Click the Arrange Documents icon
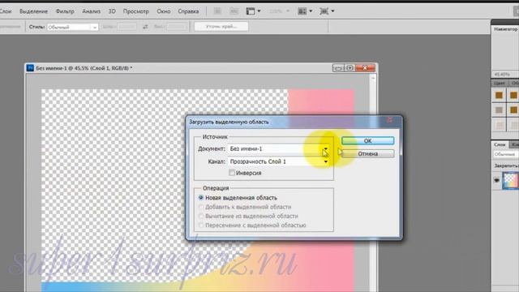This screenshot has height=292, width=519. click(x=302, y=11)
